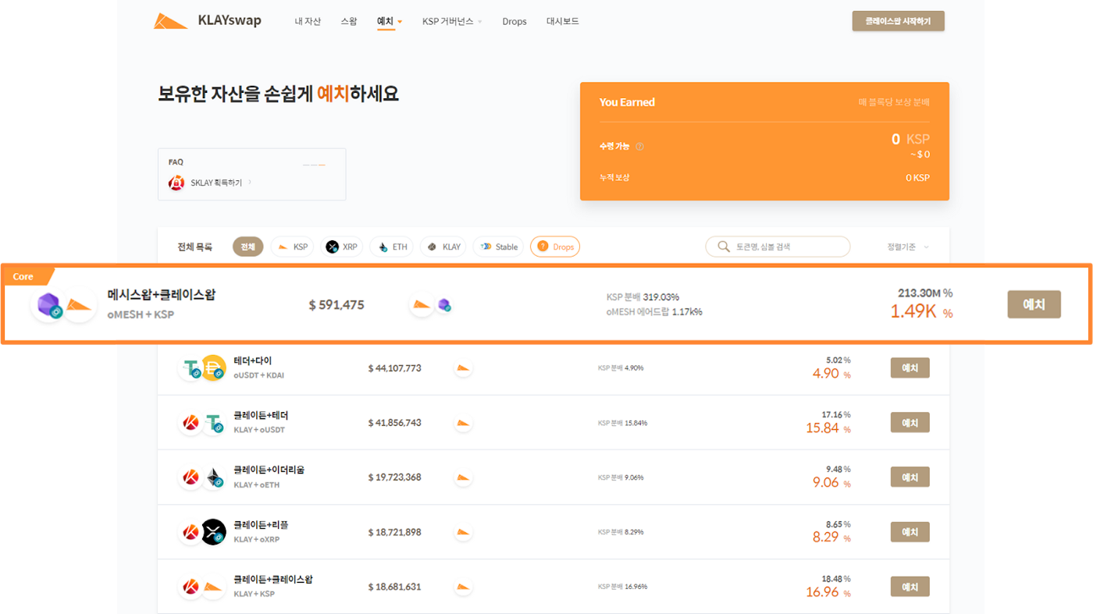This screenshot has height=614, width=1093.
Task: Click KLAY icon in 클레이튼+테더 row
Action: click(x=190, y=422)
